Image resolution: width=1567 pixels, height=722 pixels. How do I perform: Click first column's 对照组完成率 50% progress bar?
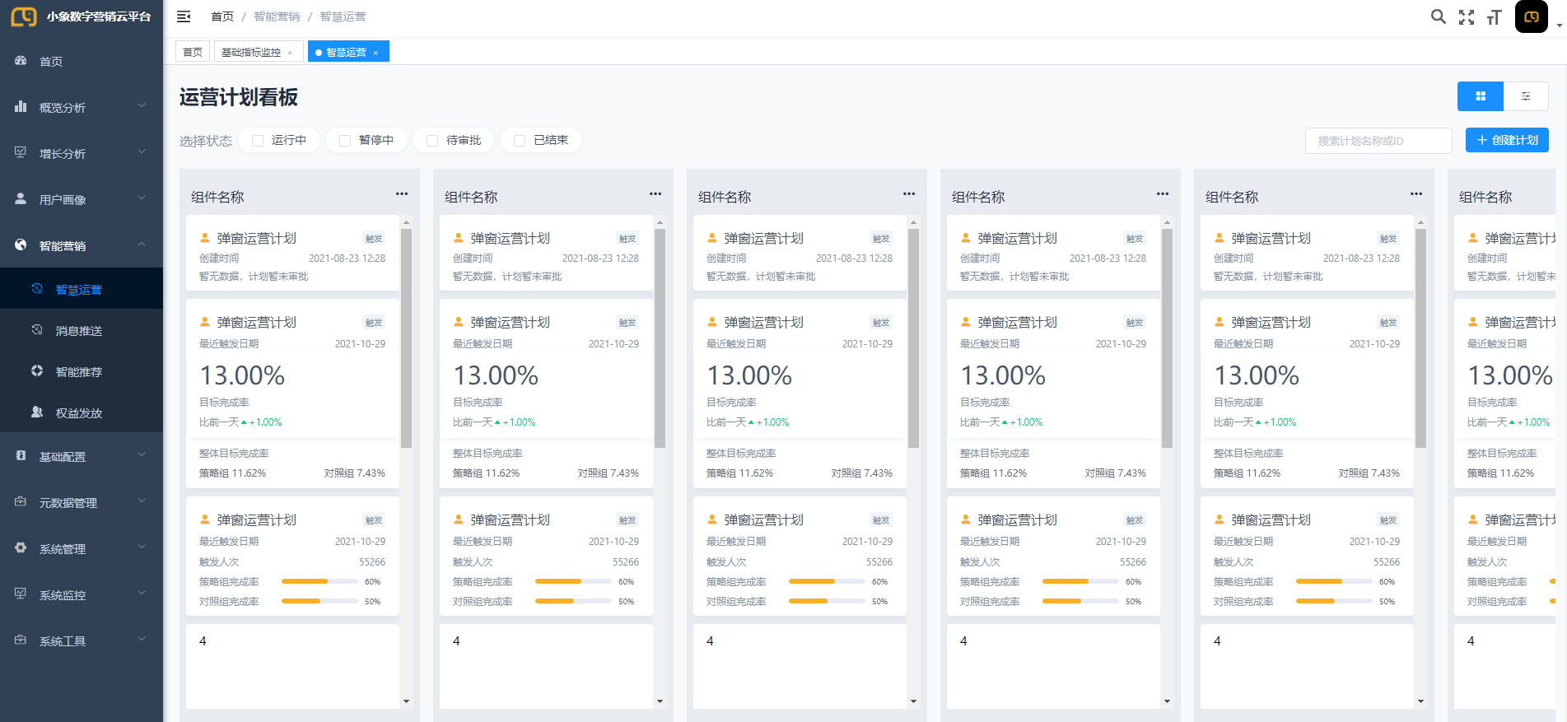pyautogui.click(x=319, y=601)
